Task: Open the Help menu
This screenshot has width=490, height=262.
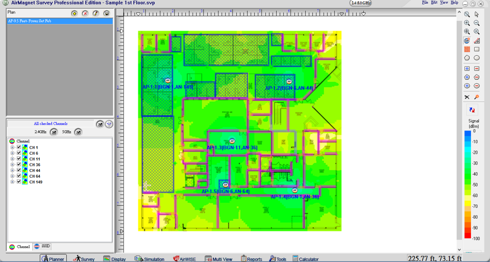Action: pyautogui.click(x=454, y=3)
